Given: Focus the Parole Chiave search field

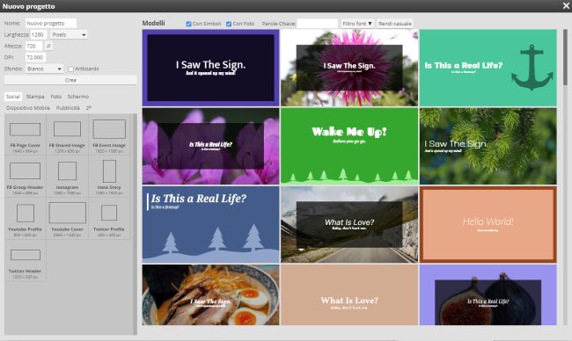Looking at the screenshot, I should pyautogui.click(x=318, y=24).
